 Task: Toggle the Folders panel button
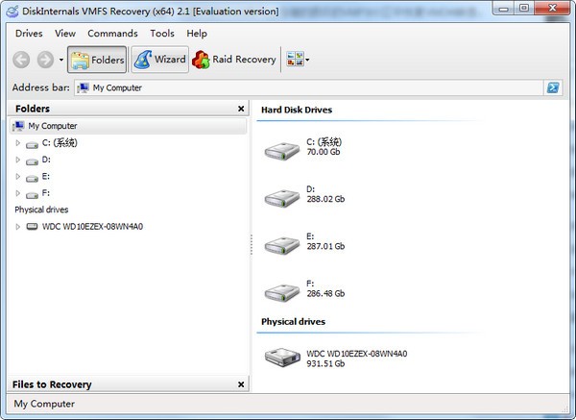click(x=97, y=60)
